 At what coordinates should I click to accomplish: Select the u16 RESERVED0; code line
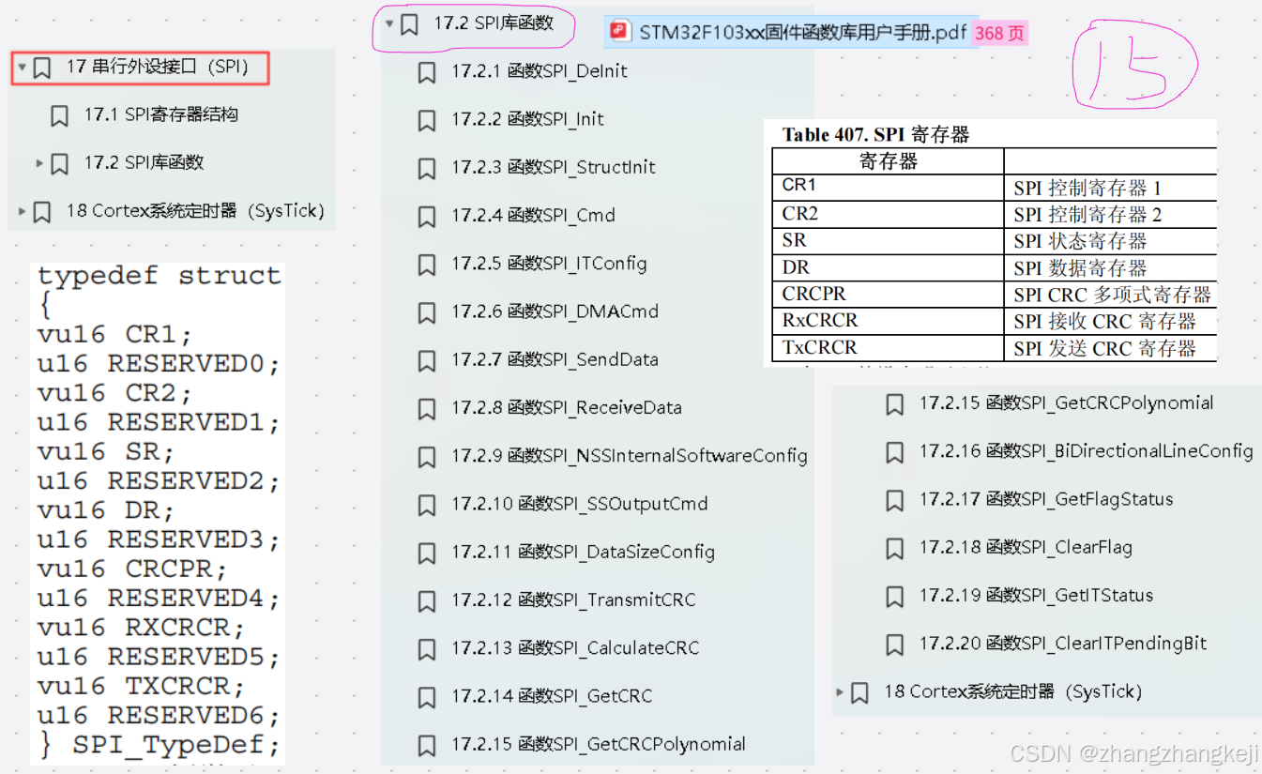point(159,364)
